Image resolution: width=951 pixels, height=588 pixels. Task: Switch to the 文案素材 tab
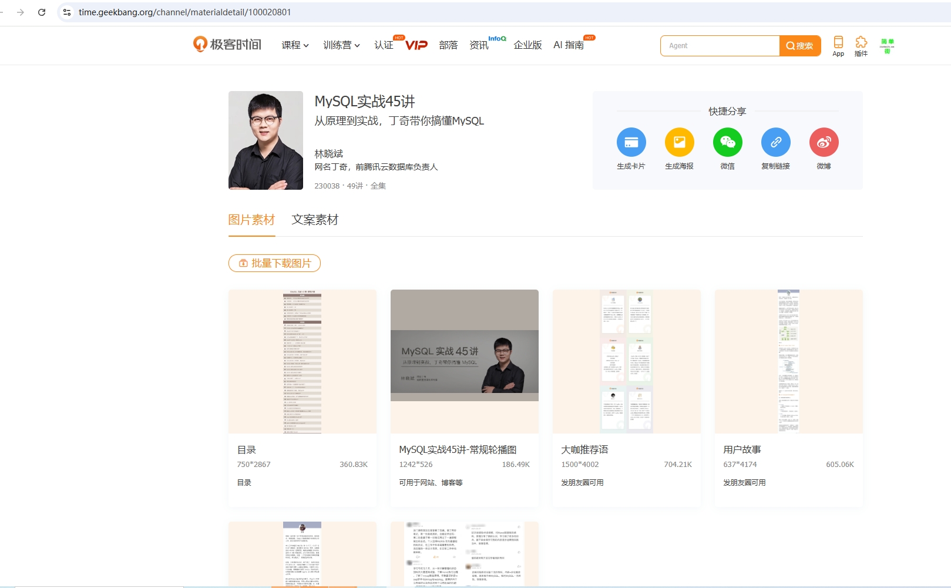pyautogui.click(x=315, y=220)
